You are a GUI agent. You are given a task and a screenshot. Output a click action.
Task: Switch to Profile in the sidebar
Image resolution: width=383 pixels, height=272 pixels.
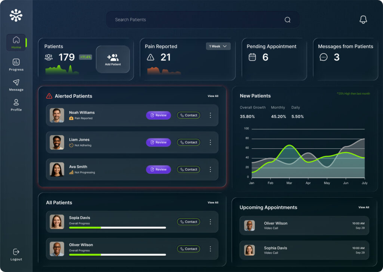[16, 105]
